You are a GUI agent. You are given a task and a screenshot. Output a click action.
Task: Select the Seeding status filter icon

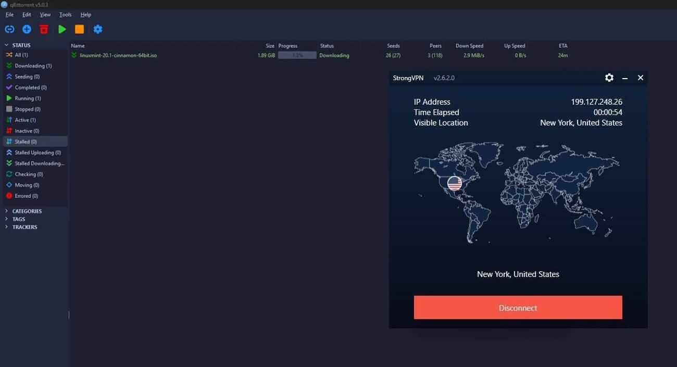[10, 77]
